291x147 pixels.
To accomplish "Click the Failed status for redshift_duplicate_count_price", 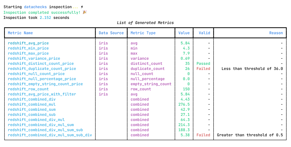I will 204,68.
